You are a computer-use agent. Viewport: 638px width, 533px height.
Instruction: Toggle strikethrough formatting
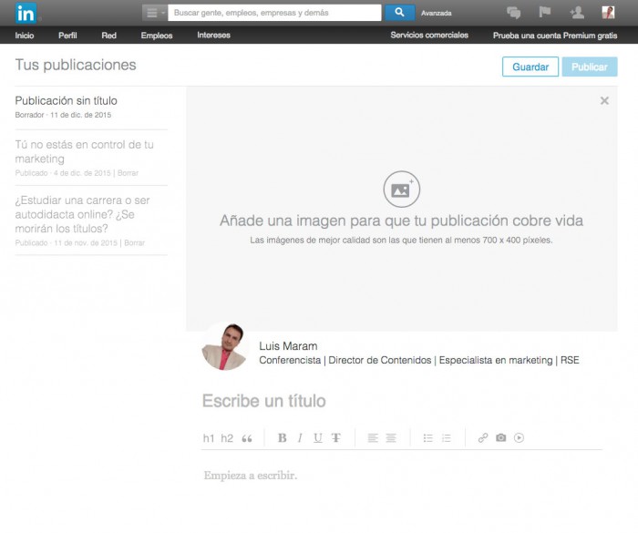[336, 438]
